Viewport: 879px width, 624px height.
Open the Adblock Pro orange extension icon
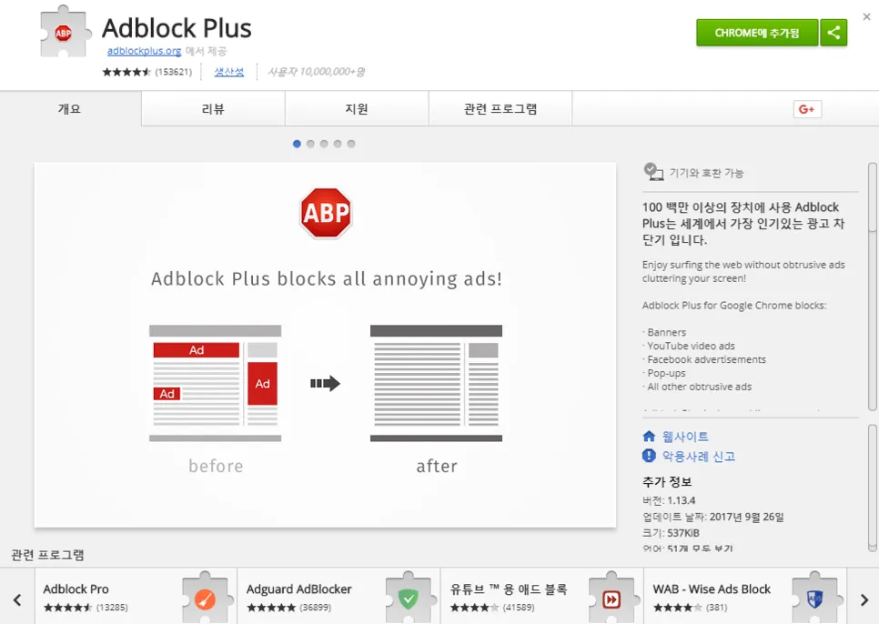coord(205,599)
